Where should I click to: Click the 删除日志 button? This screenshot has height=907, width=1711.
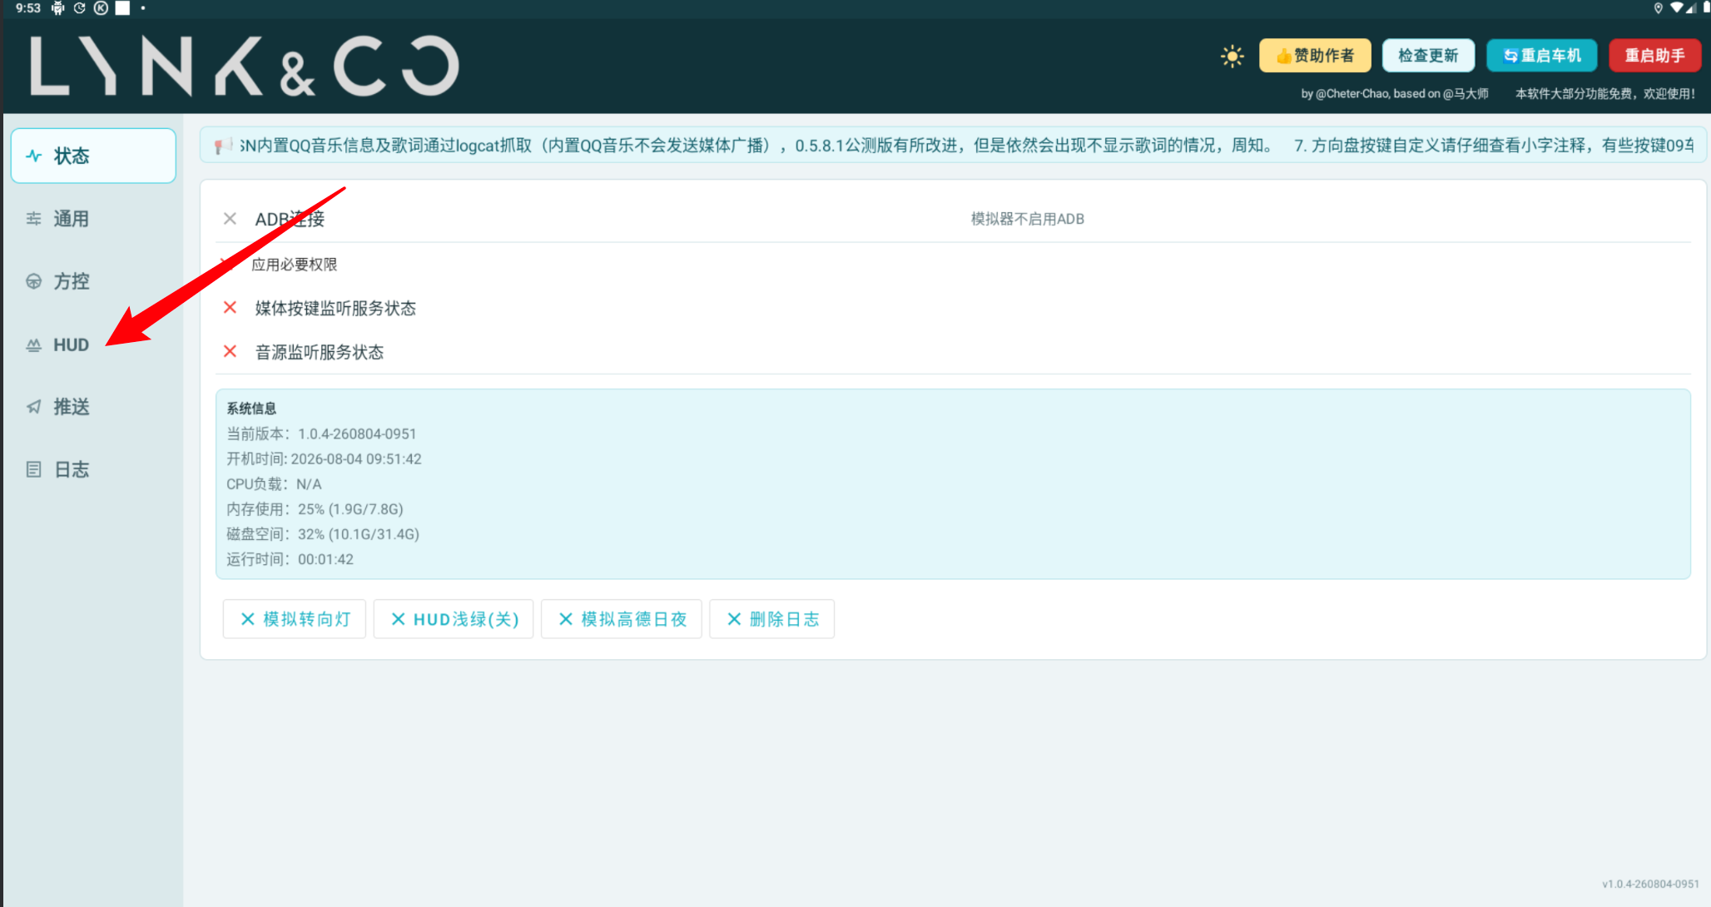772,619
